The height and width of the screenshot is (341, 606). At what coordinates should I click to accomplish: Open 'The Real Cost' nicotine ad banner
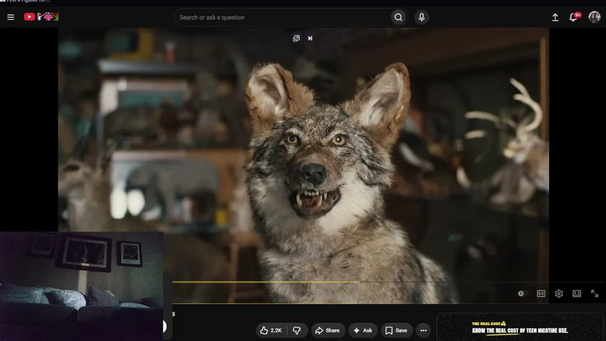point(520,327)
